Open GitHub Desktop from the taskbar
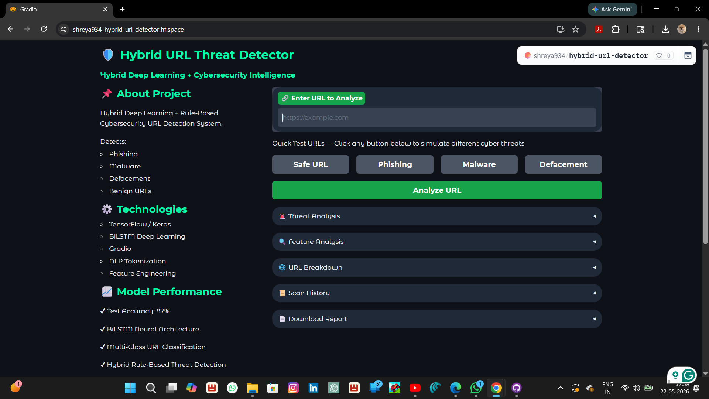This screenshot has height=399, width=709. click(x=516, y=388)
